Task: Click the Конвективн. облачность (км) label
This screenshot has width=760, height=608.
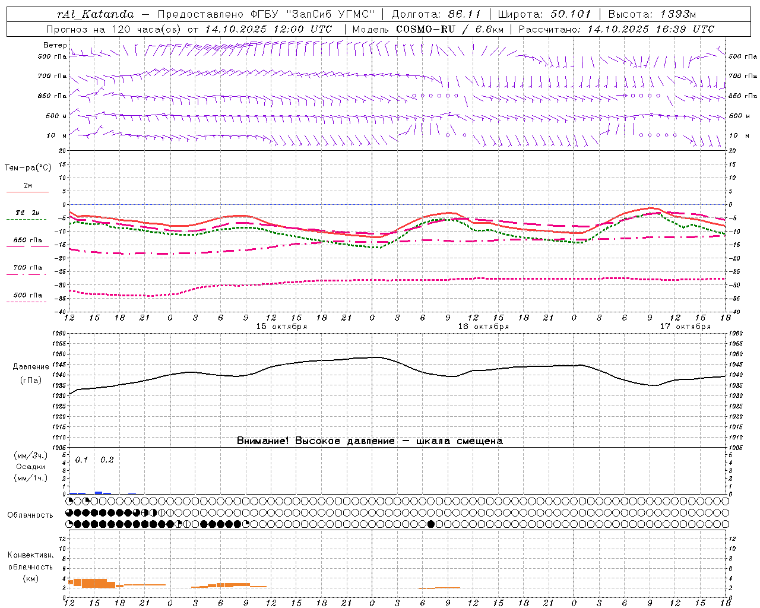Action: pos(30,566)
